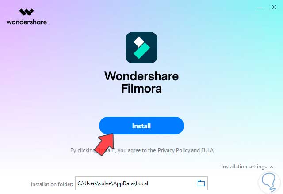Viewport: 283px width, 194px height.
Task: Click the Solvetic watermark logo
Action: coord(269,182)
